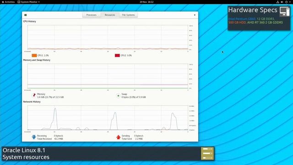Select the Resources tab
The width and height of the screenshot is (293, 165).
tap(110, 15)
